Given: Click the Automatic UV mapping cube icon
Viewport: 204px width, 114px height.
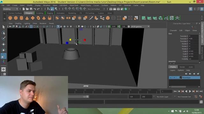Looking at the screenshot, I should tap(161, 18).
